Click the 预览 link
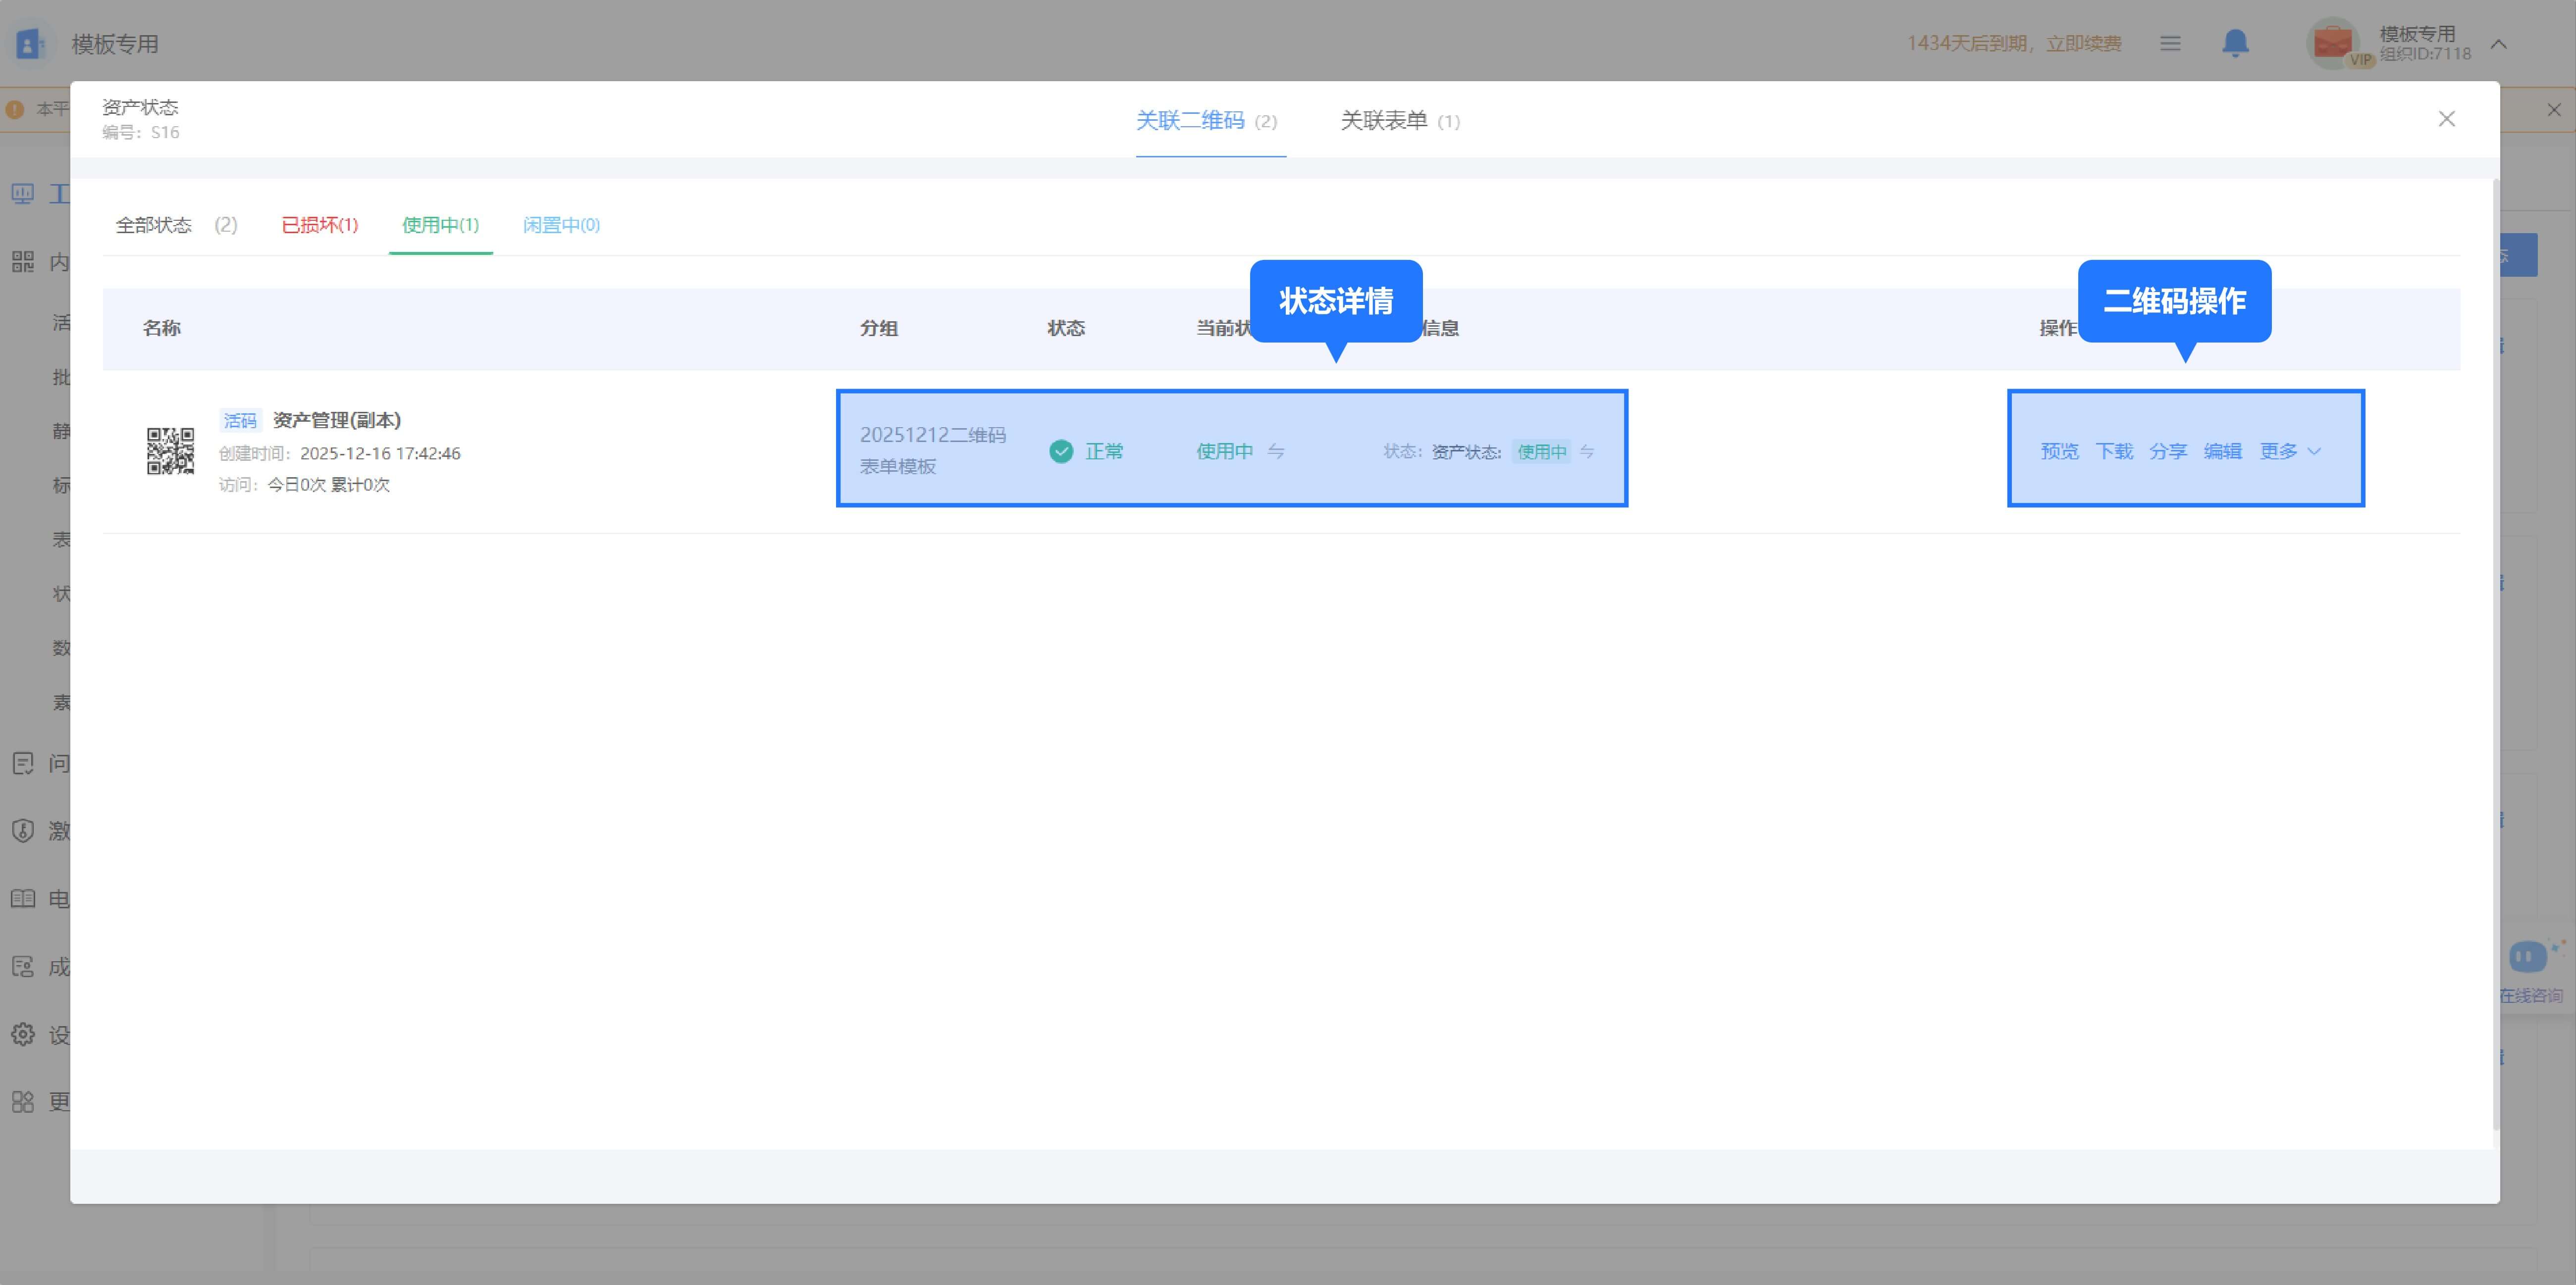The width and height of the screenshot is (2576, 1285). 2059,451
